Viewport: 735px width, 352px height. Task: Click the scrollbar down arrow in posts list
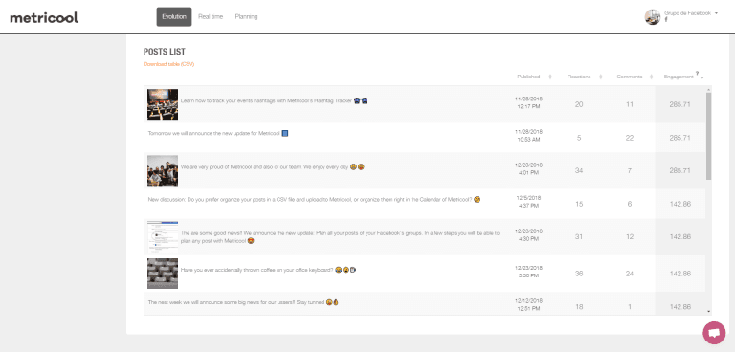709,311
